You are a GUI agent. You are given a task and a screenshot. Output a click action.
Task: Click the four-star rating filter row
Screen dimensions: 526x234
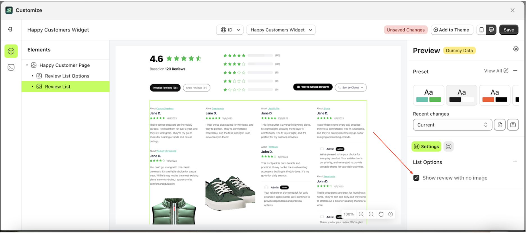point(252,64)
